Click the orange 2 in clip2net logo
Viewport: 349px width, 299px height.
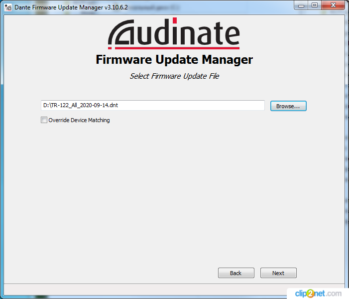point(310,294)
